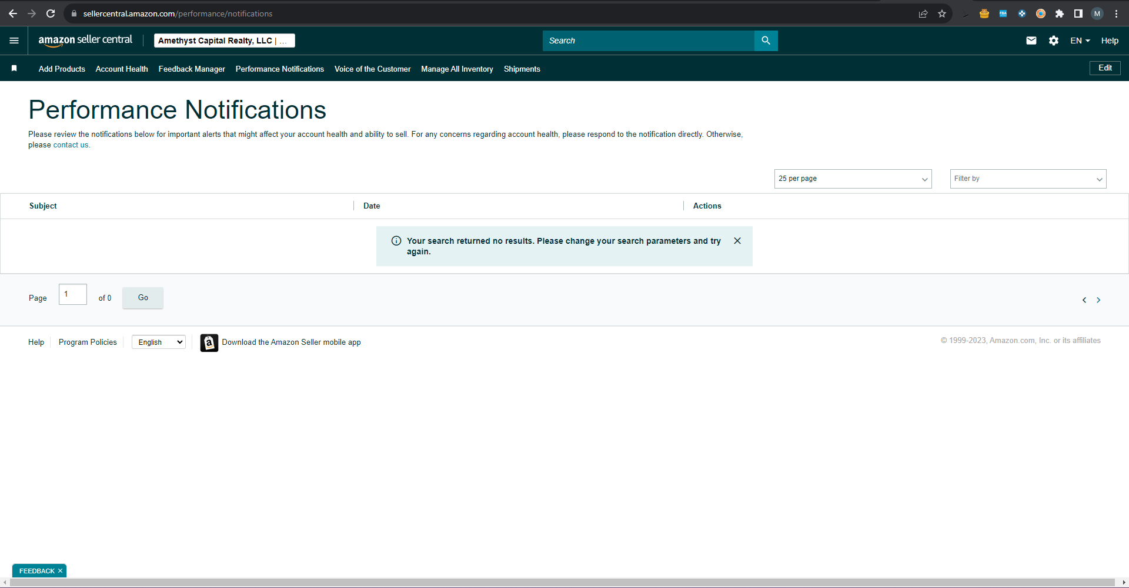View site information lock icon
Image resolution: width=1129 pixels, height=588 pixels.
(x=74, y=14)
